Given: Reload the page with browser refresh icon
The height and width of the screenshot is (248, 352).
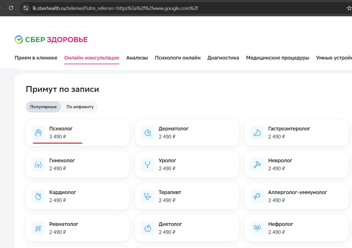Looking at the screenshot, I should (x=11, y=8).
